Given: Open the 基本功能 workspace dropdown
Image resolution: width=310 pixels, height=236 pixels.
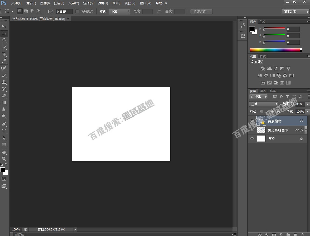Looking at the screenshot, I should pos(296,12).
